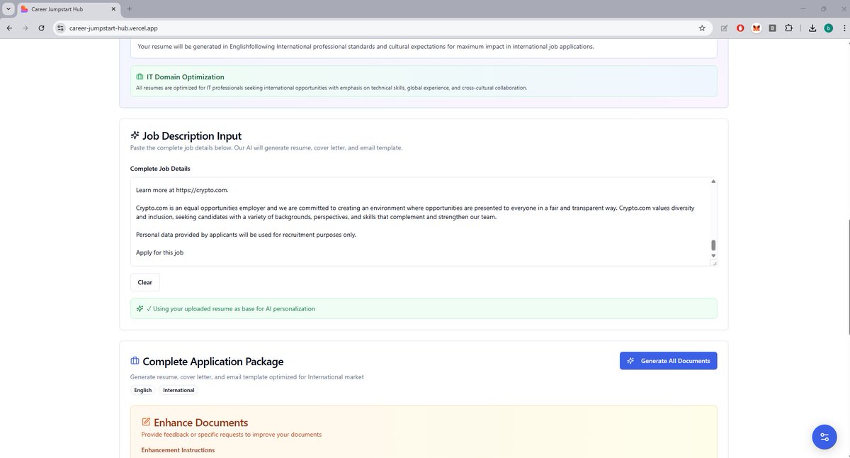The image size is (850, 458).
Task: Click the Clear button
Action: pyautogui.click(x=145, y=282)
